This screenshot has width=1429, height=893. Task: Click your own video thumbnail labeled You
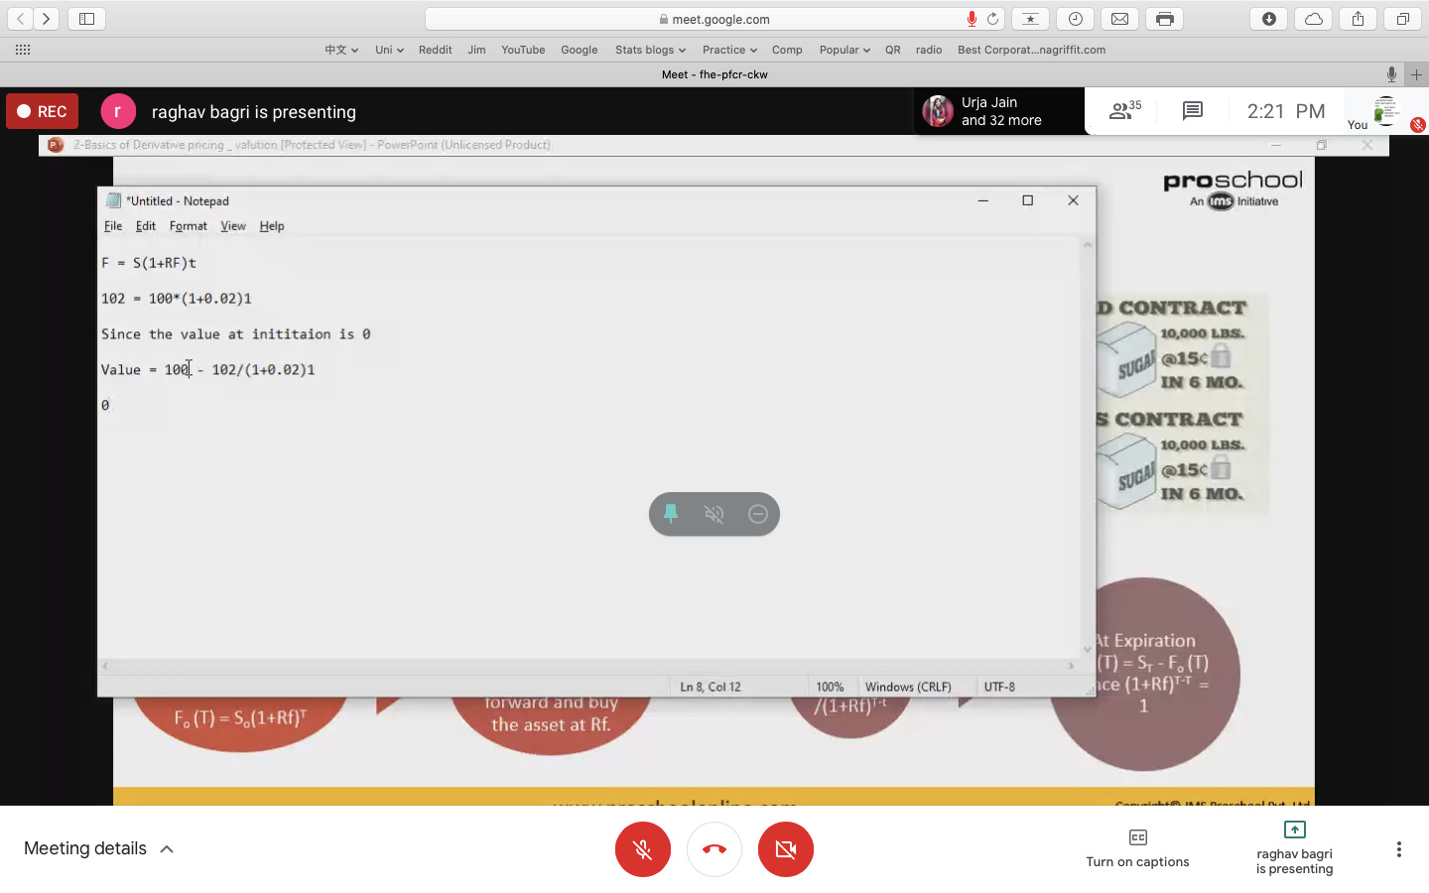(x=1386, y=111)
